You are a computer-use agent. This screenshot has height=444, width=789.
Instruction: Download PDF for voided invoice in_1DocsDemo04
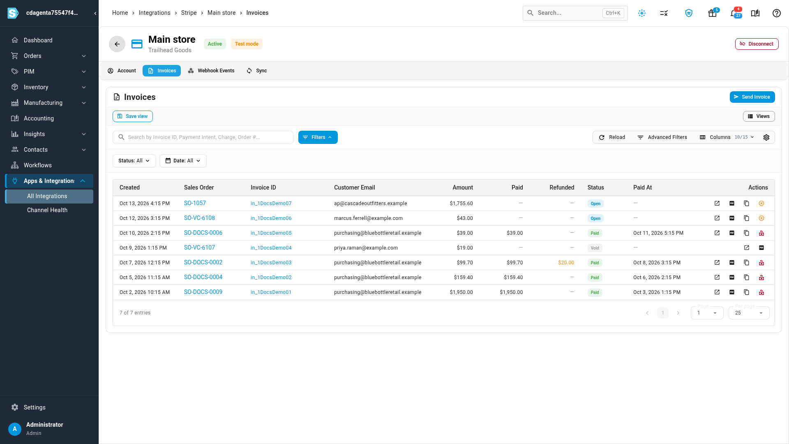click(761, 248)
